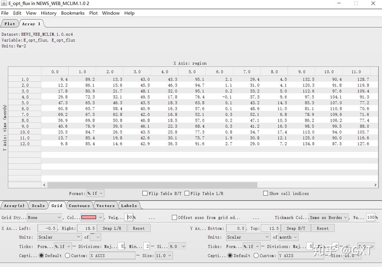The height and width of the screenshot is (267, 382).
Task: Click the X axis Left value field
Action: (x=47, y=228)
